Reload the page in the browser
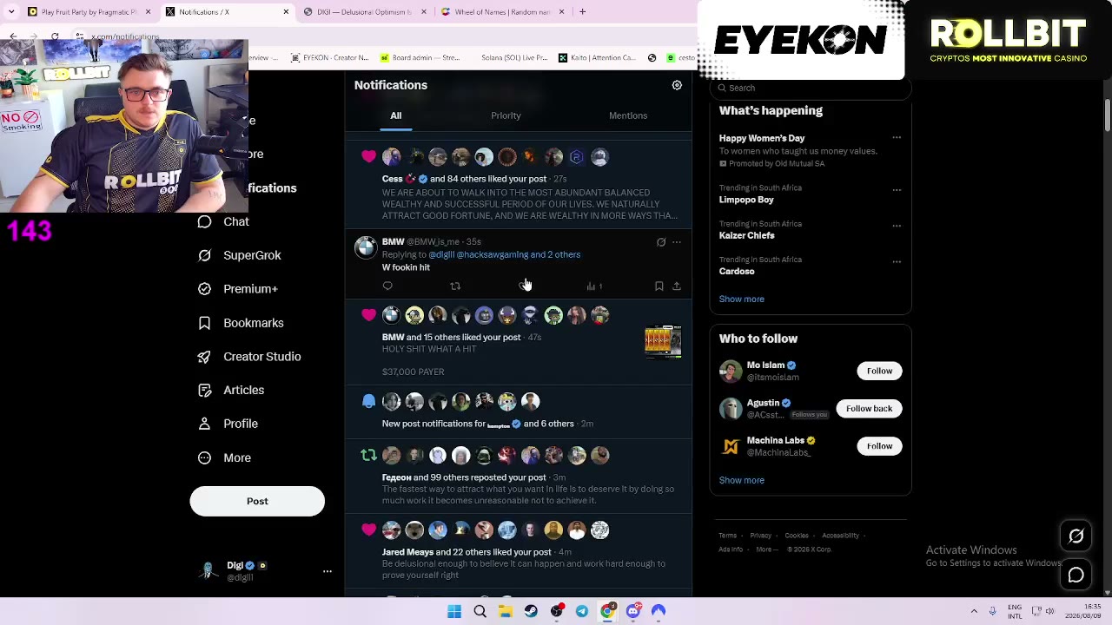1112x625 pixels. click(x=55, y=37)
